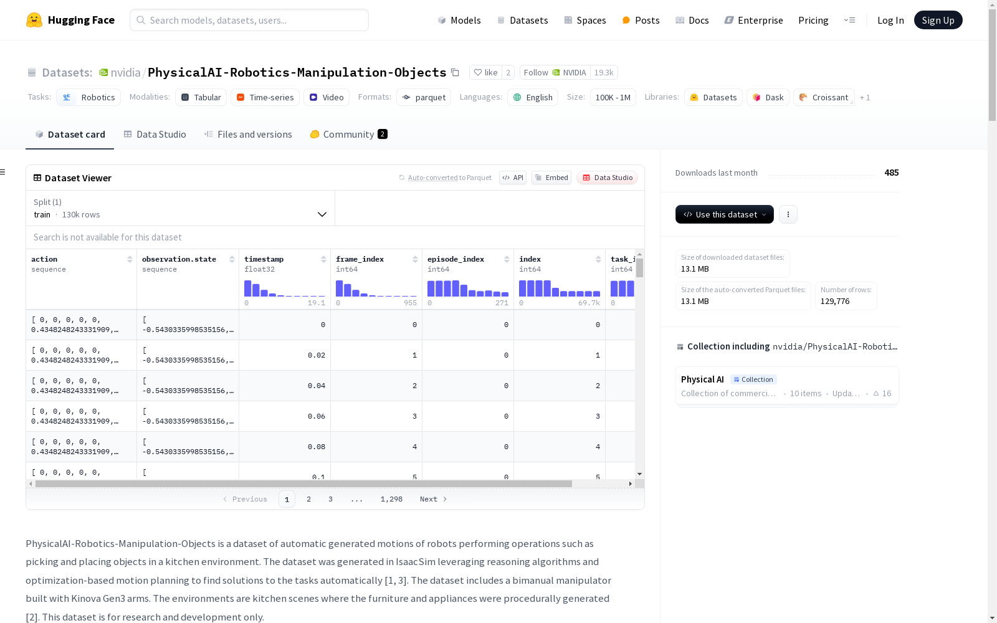Show the additional +1 libraries

click(865, 97)
